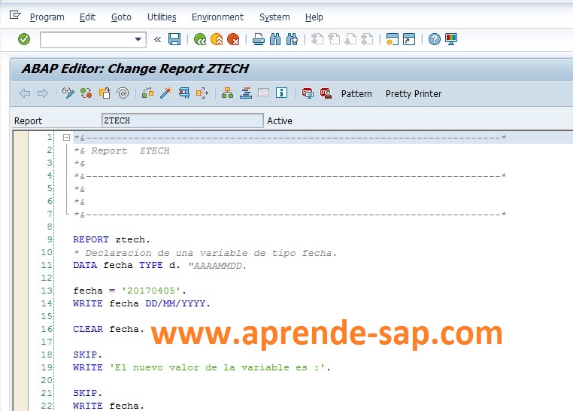Click the blue Help question mark icon
The image size is (573, 411).
click(x=434, y=39)
